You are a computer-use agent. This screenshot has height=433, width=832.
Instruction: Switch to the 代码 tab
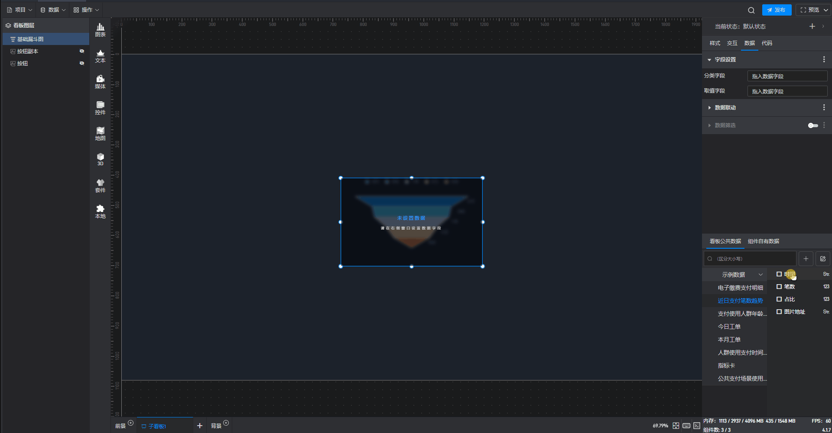pos(767,43)
